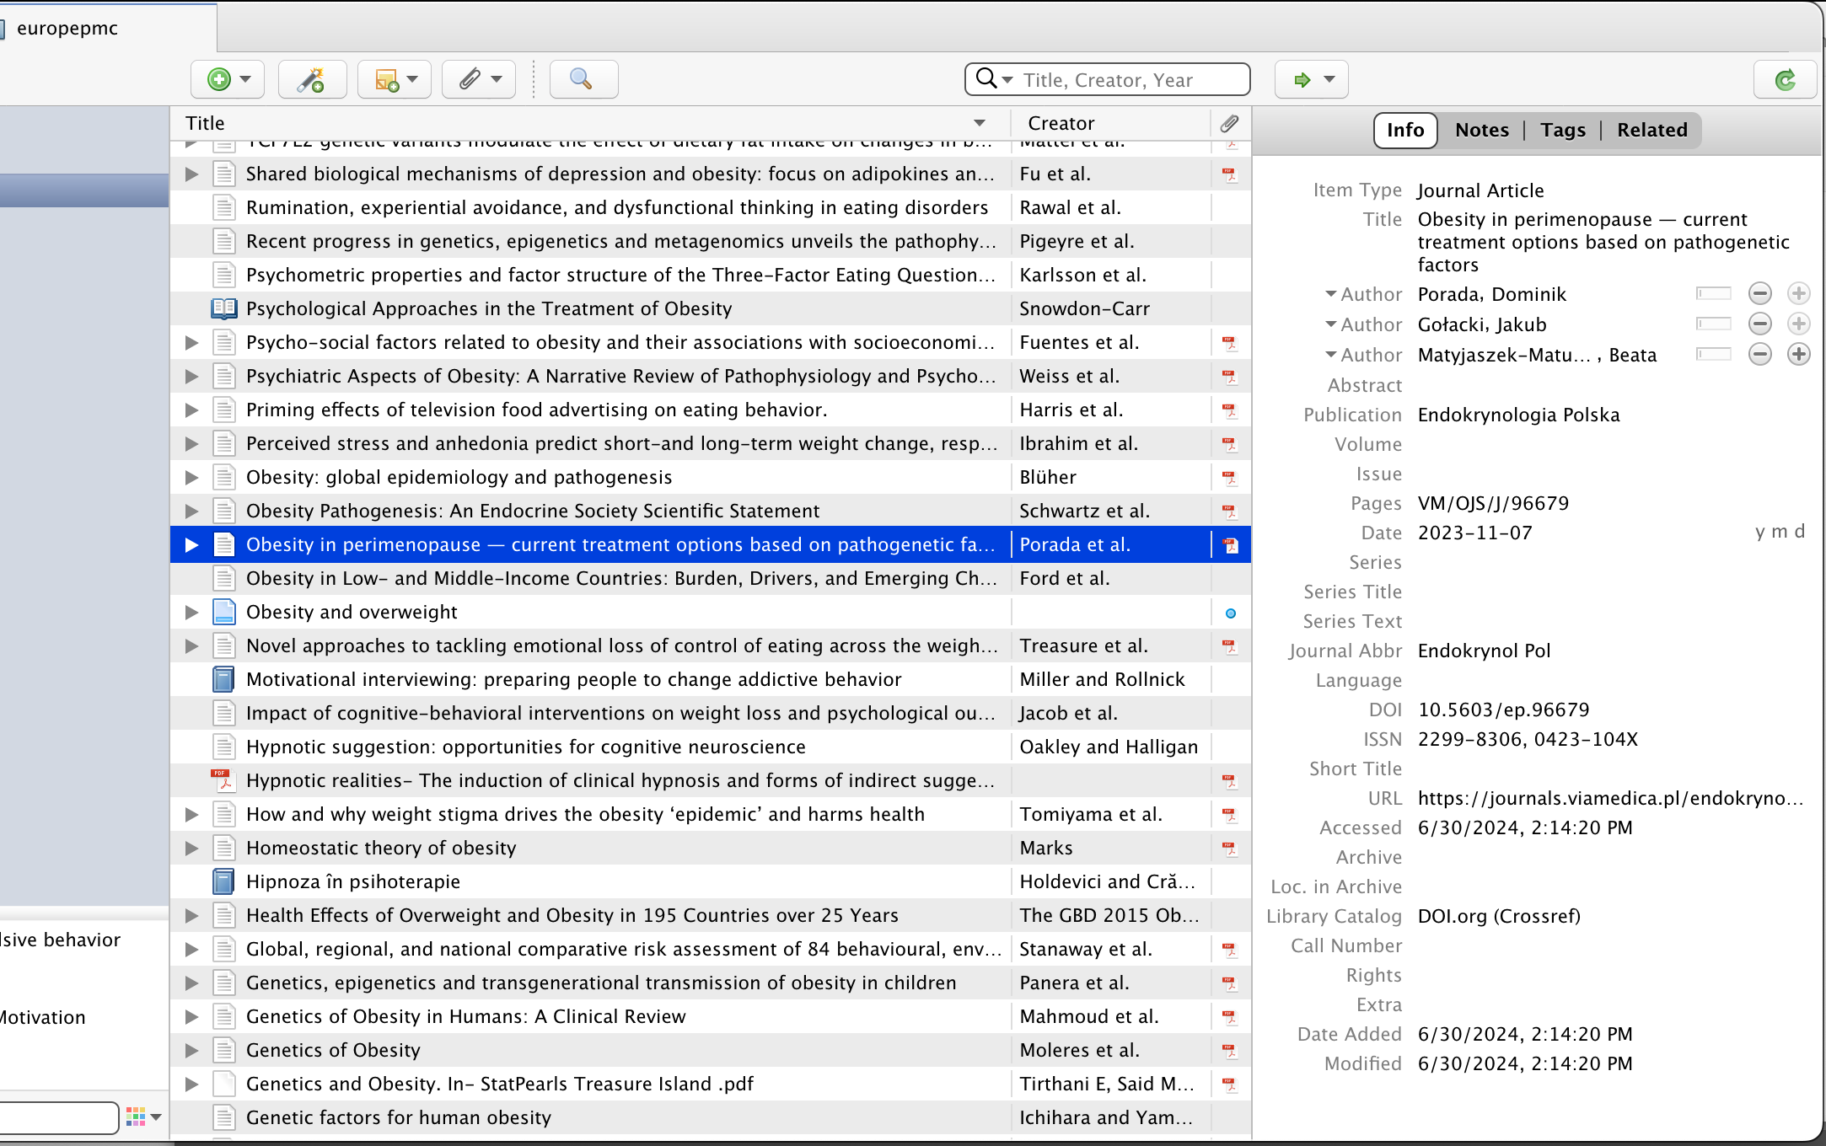
Task: Open the New Note toolbar icon
Action: (x=387, y=79)
